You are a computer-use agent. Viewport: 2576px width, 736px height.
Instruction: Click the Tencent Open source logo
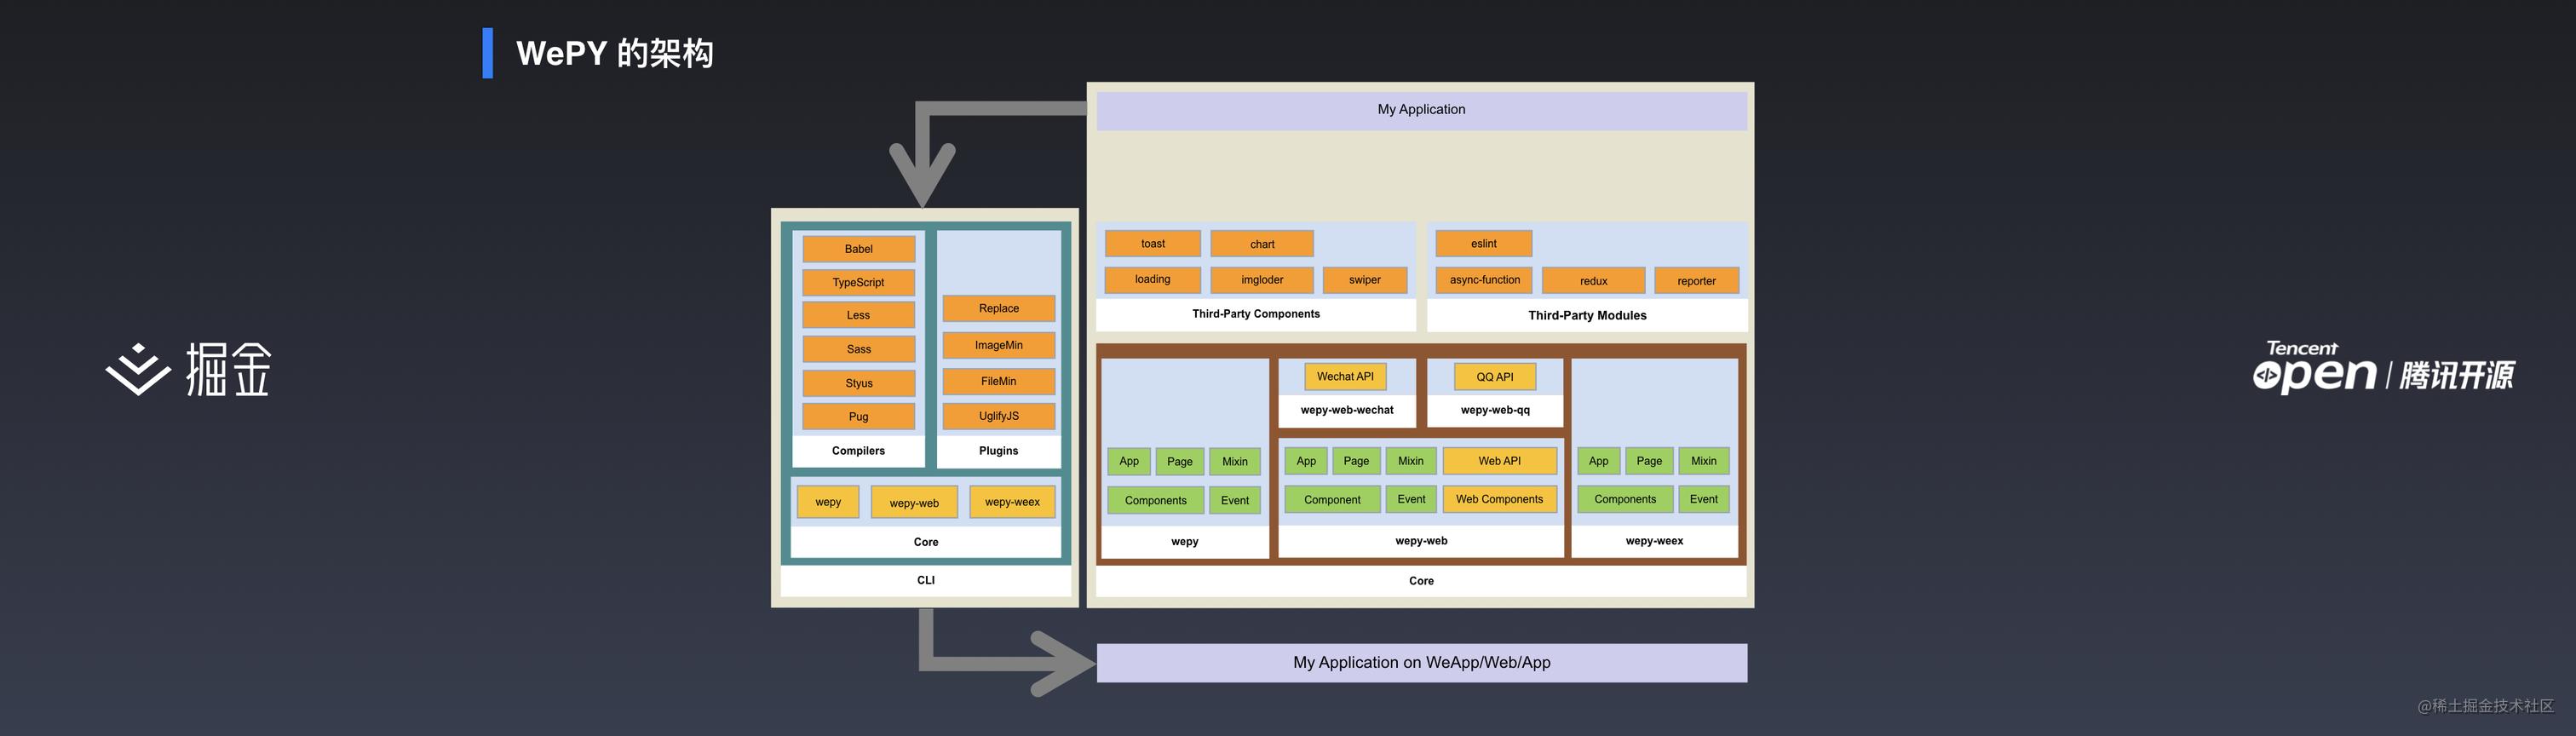coord(2383,367)
